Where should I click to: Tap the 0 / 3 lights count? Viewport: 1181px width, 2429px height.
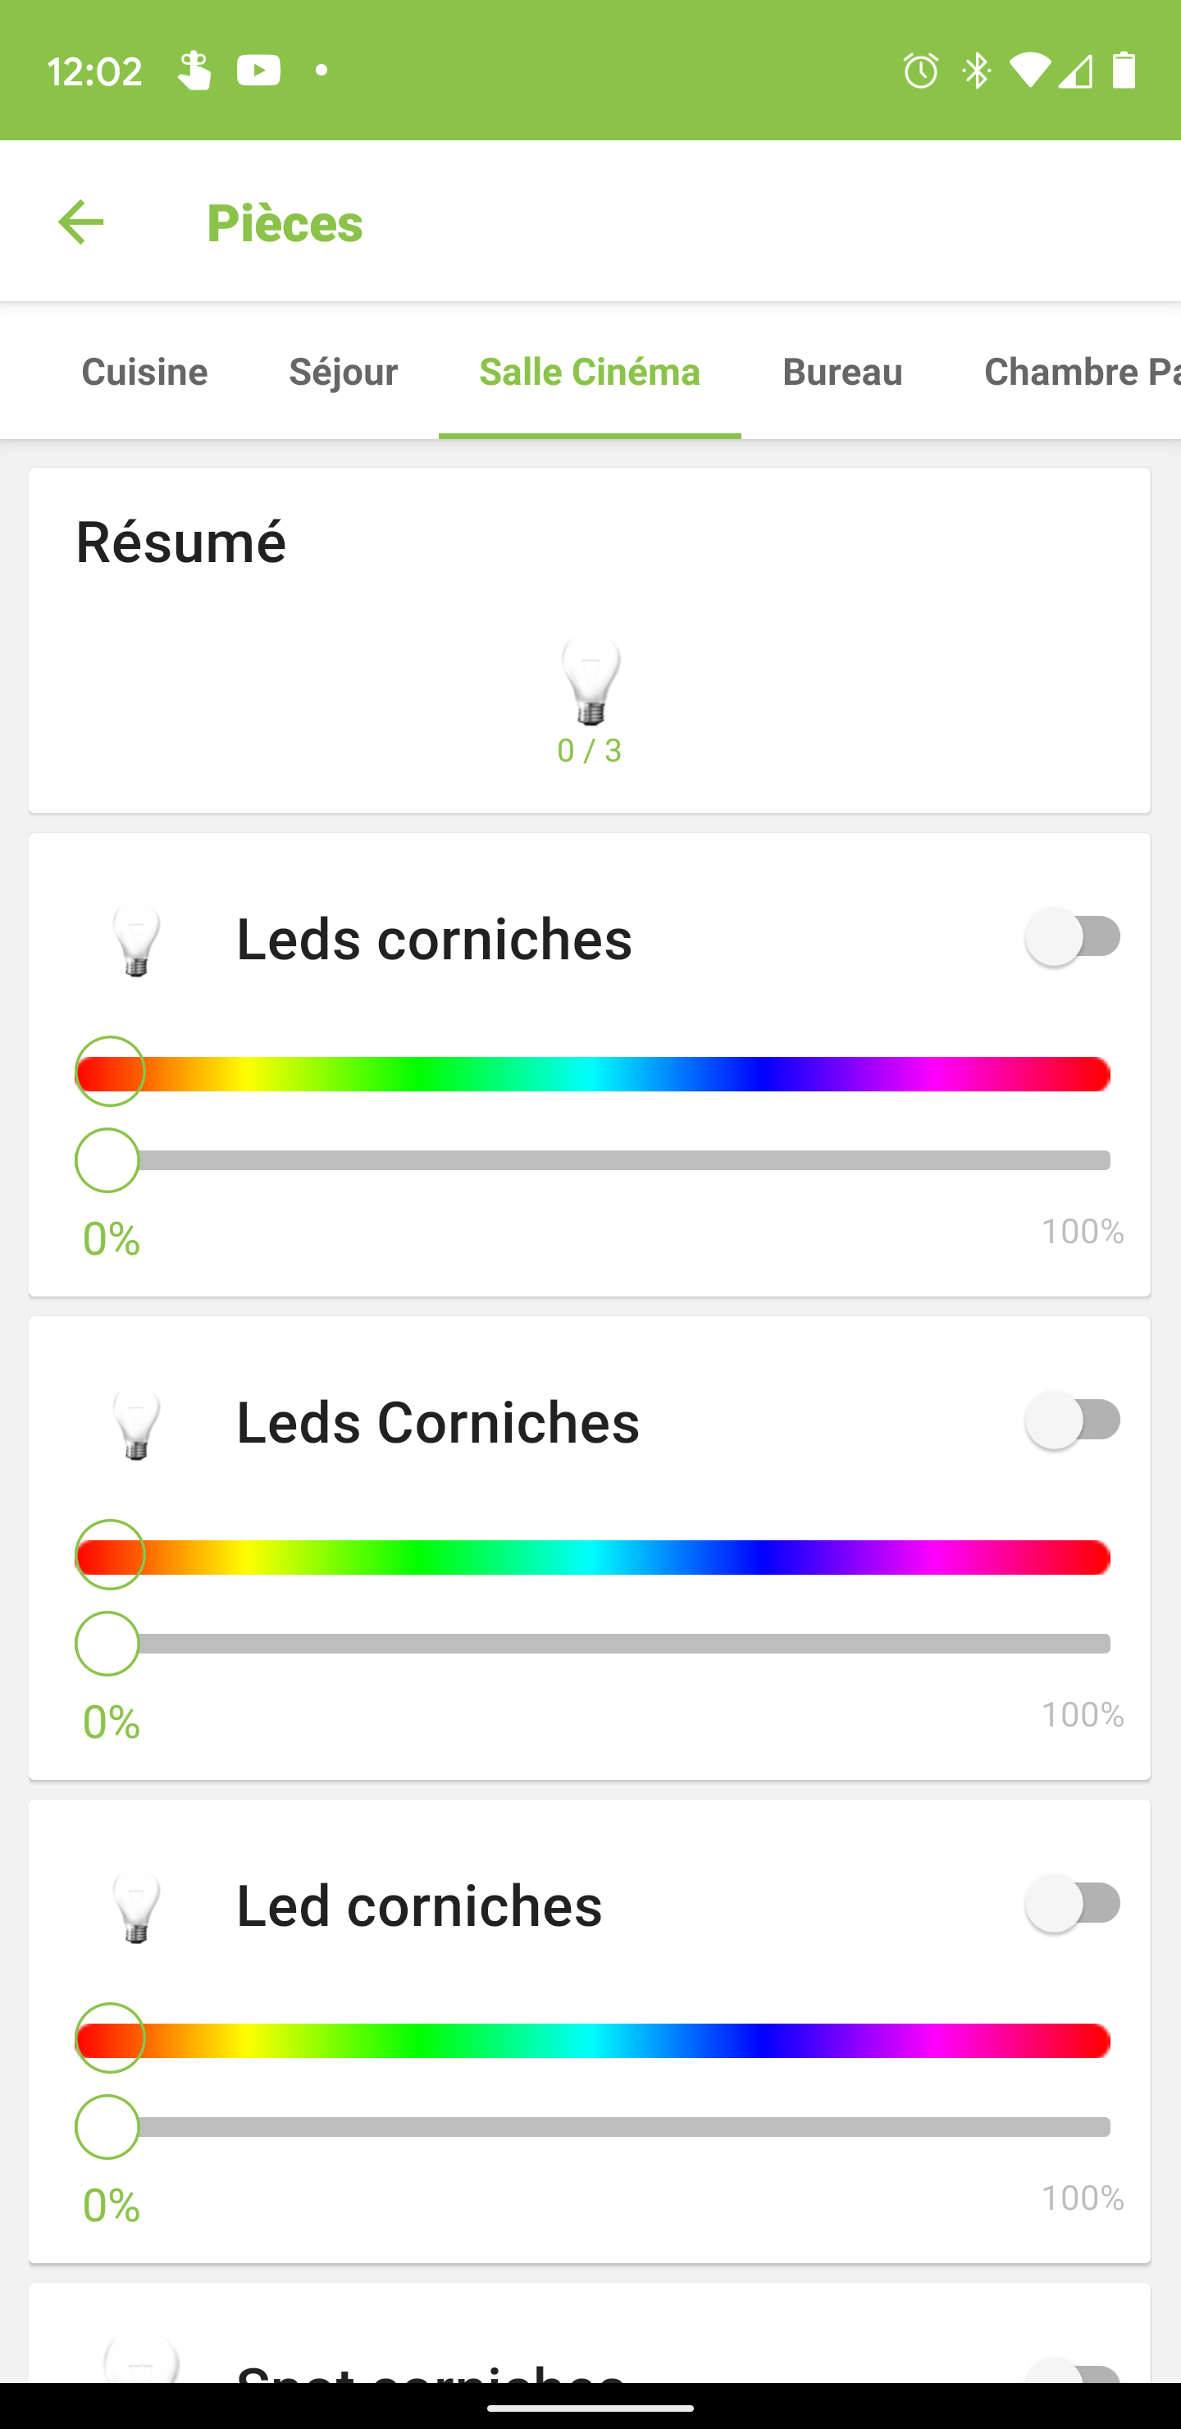pyautogui.click(x=589, y=751)
